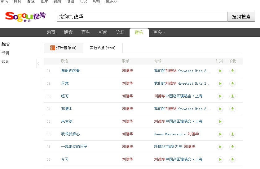Select the 博客 tab in navbar

(x=68, y=32)
